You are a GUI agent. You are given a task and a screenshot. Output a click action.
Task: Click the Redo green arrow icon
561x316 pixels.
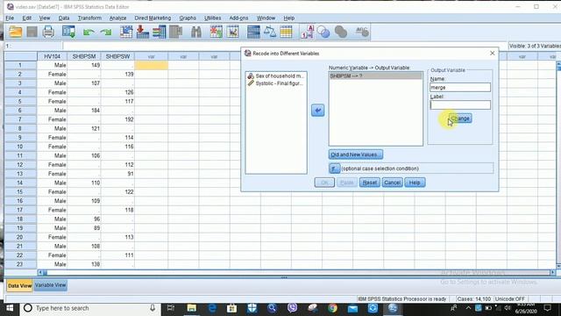[106, 32]
